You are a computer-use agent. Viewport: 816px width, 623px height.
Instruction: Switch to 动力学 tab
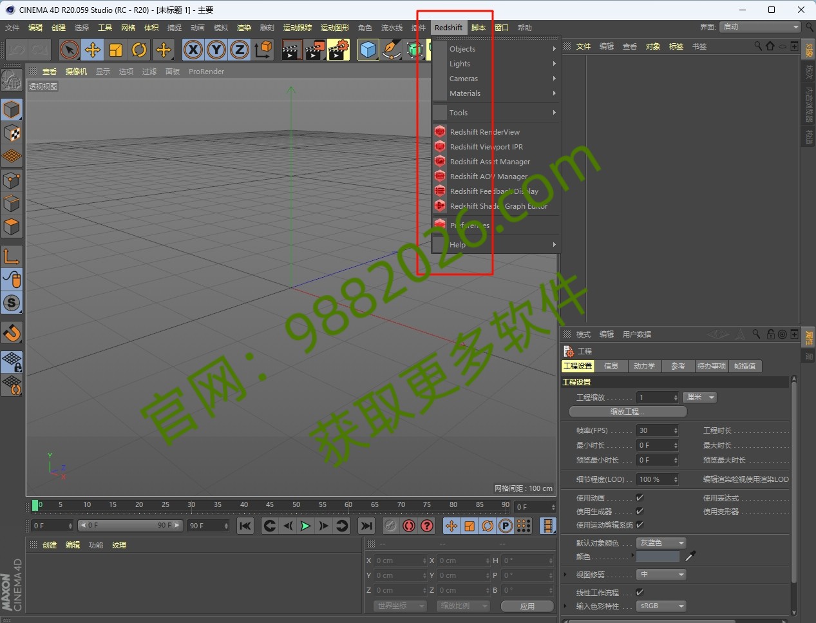644,366
